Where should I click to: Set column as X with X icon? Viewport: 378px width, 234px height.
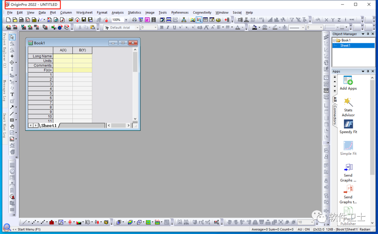(x=327, y=20)
